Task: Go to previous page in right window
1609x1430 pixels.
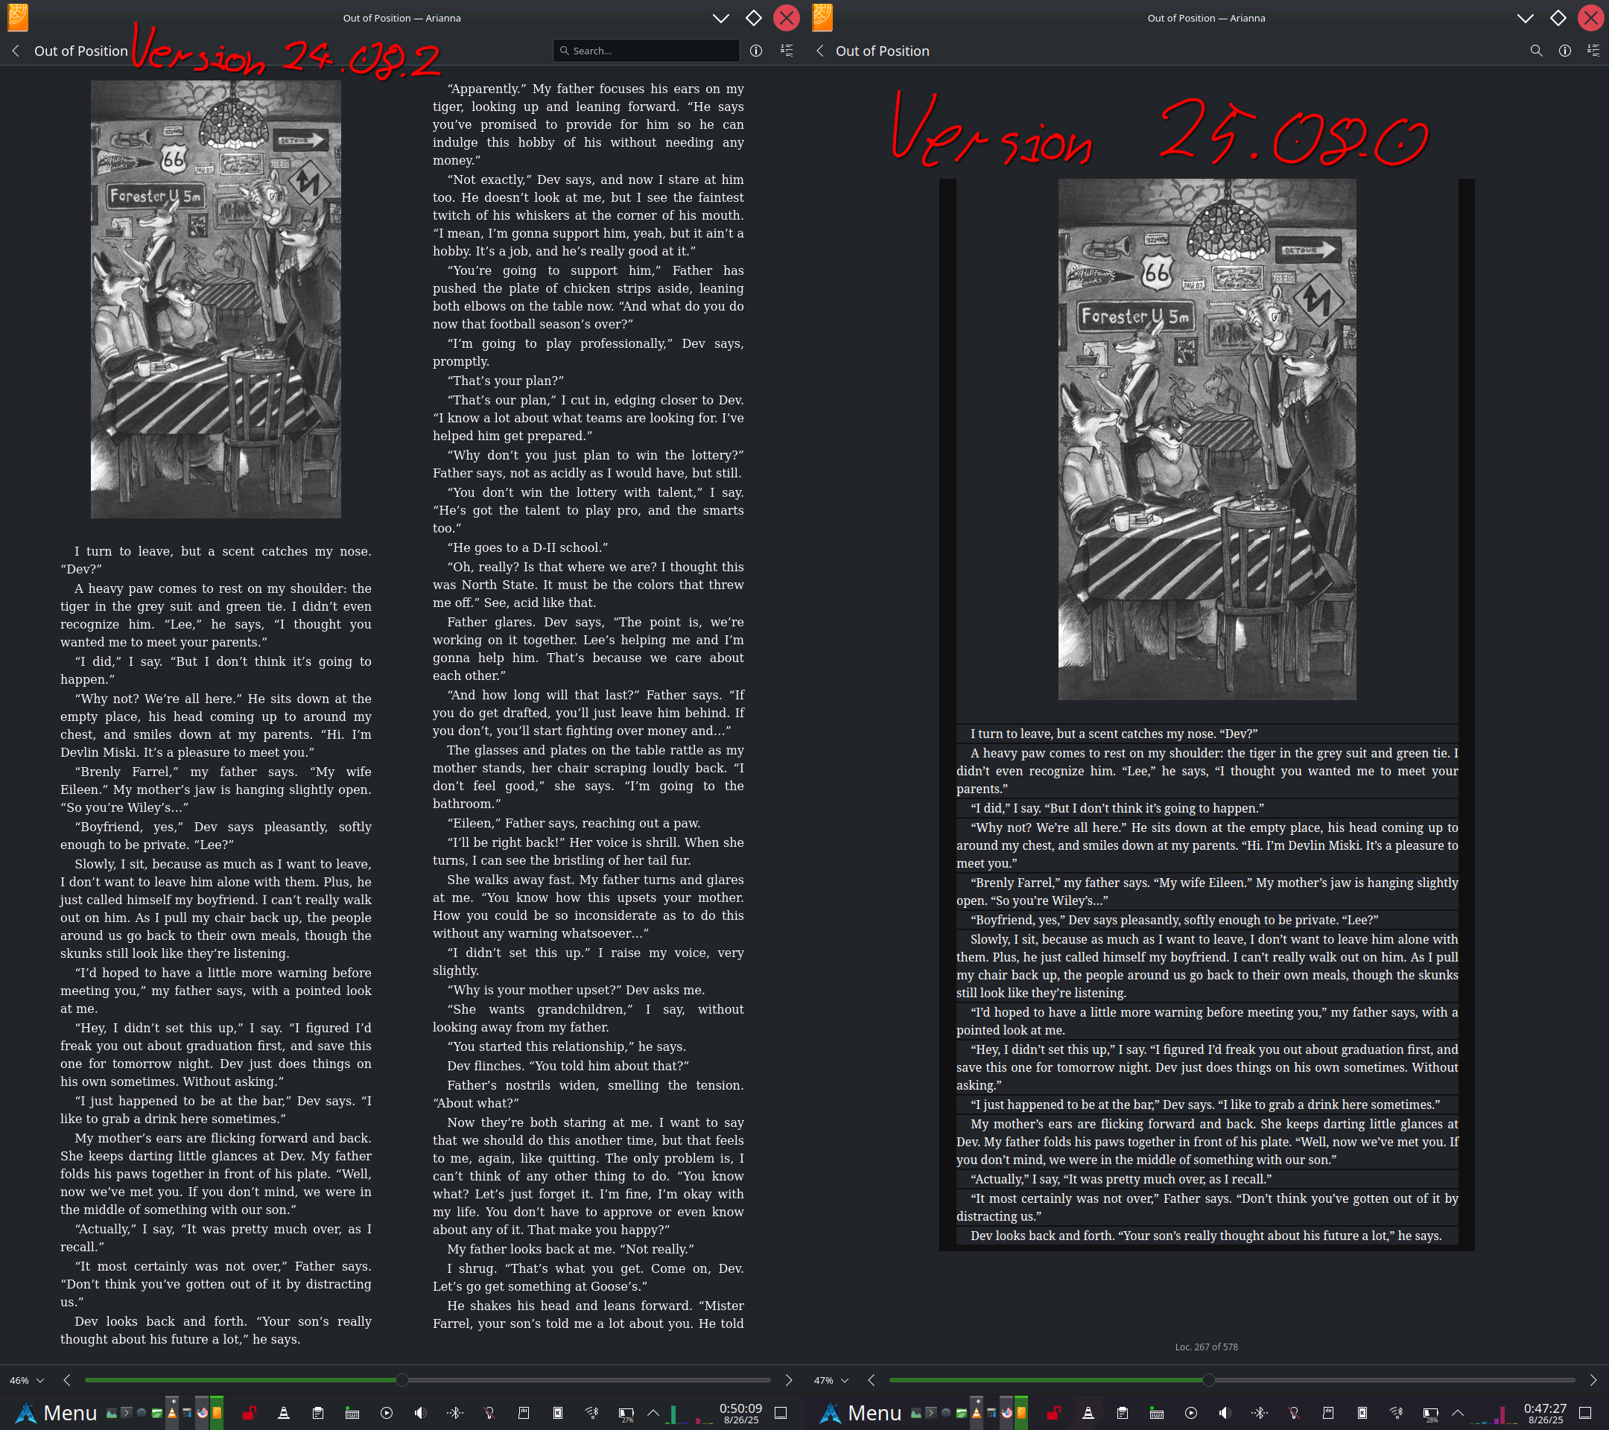Action: 872,1380
